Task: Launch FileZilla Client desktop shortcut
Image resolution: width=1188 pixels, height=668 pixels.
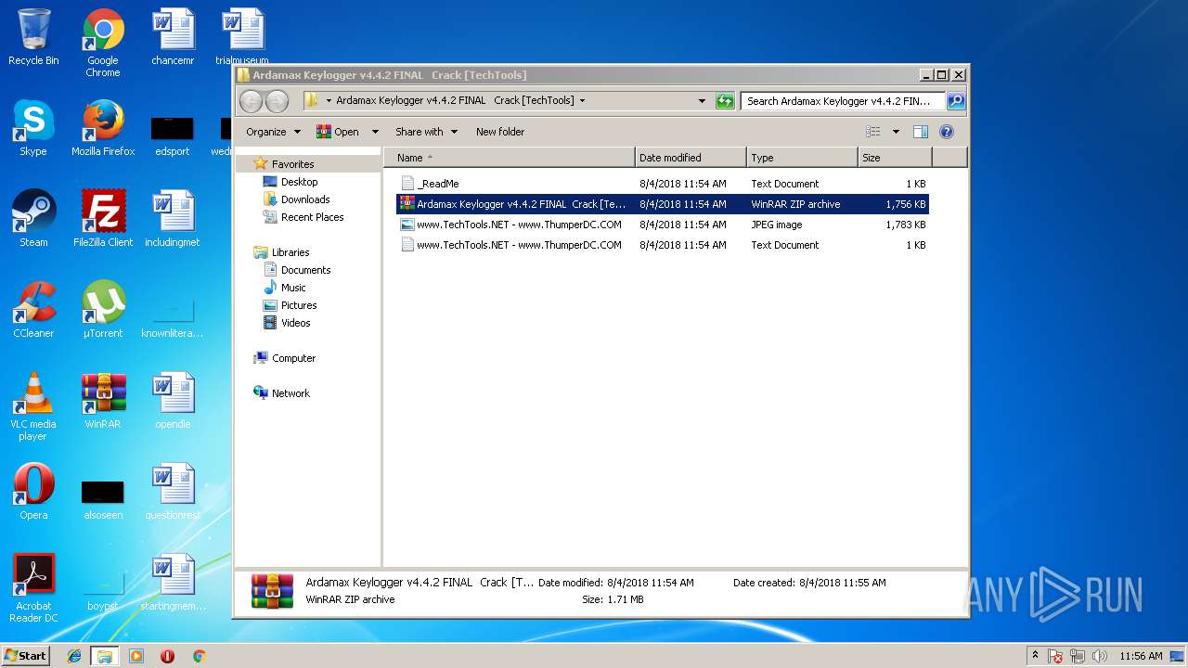Action: tap(103, 219)
